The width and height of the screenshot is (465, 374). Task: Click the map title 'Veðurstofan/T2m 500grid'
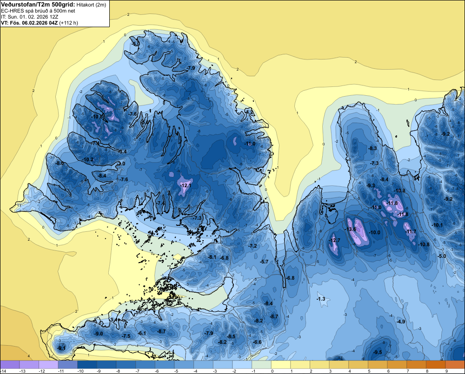tap(38, 5)
